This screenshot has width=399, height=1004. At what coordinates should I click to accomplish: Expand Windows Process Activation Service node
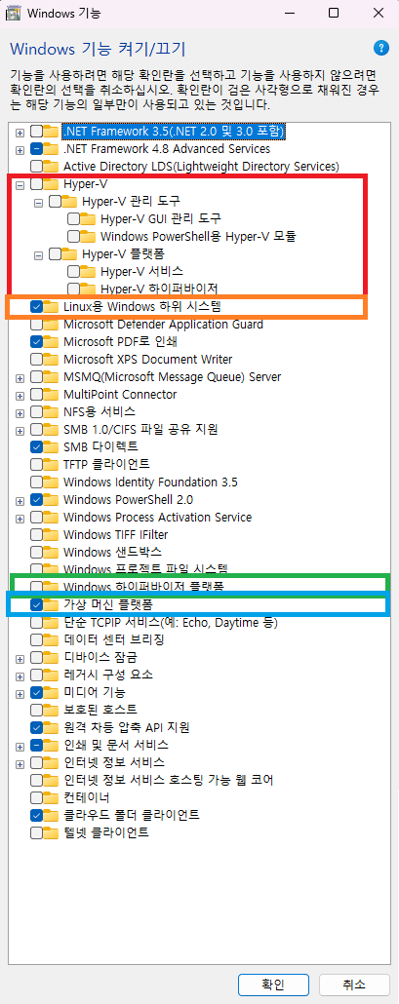tap(20, 518)
